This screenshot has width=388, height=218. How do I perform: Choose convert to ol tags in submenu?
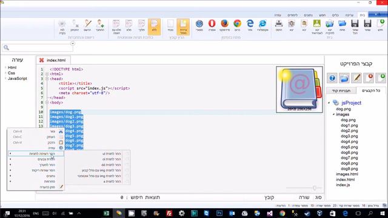click(x=98, y=159)
